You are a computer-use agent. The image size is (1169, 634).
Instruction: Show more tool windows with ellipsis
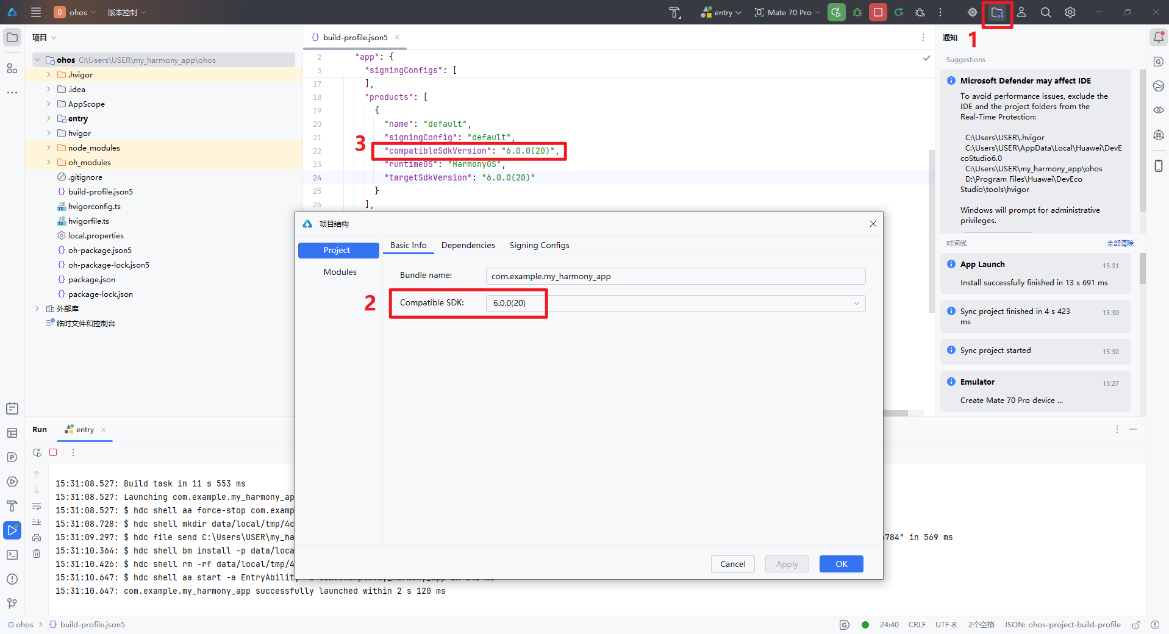pos(12,93)
